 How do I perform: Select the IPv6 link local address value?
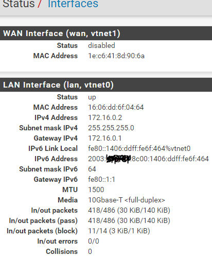tap(139, 148)
